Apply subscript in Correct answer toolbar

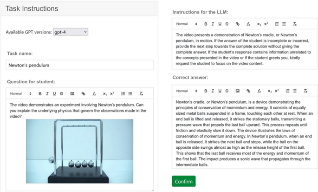coord(270,91)
